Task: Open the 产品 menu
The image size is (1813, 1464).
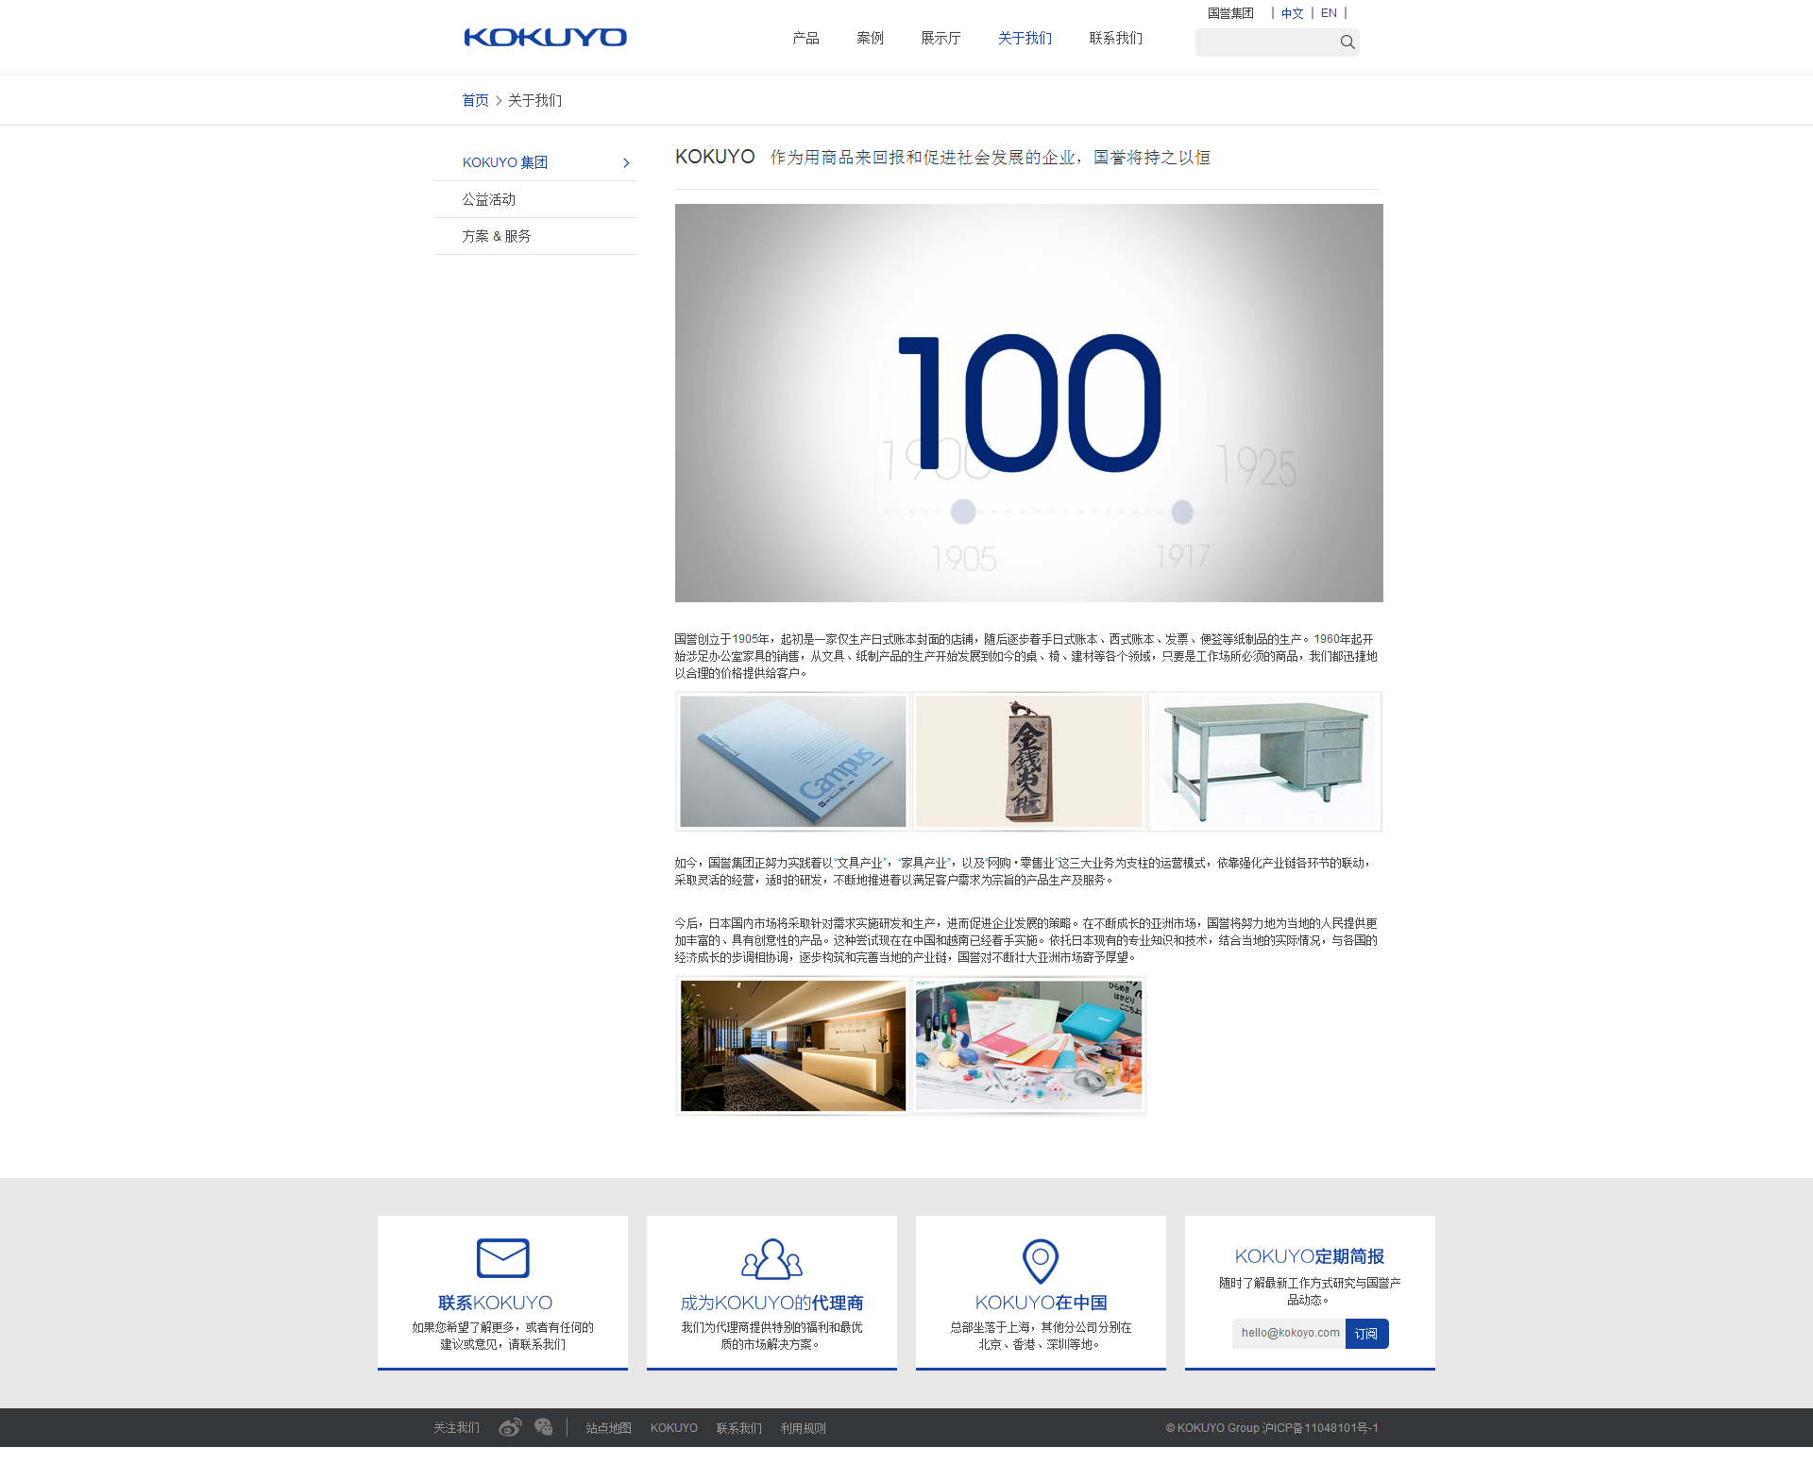Action: click(805, 38)
